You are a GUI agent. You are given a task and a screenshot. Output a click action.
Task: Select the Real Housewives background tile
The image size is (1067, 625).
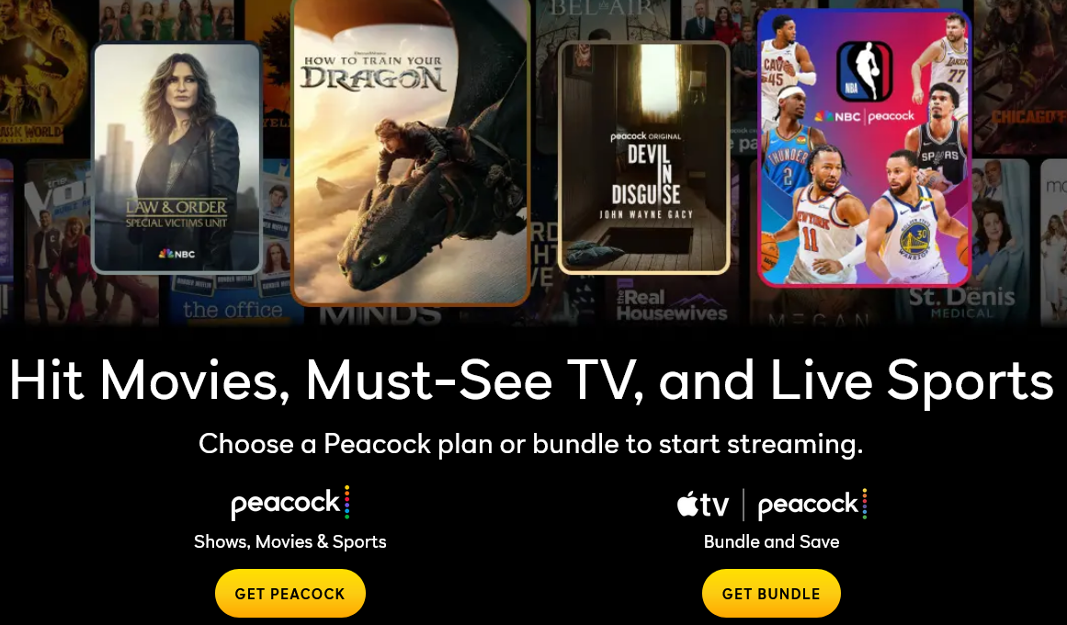click(x=672, y=301)
